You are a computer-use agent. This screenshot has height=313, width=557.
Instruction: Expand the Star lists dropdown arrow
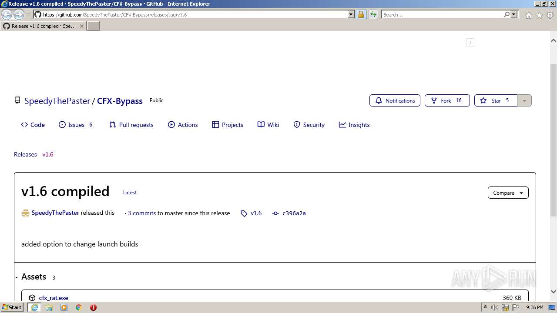click(x=524, y=100)
